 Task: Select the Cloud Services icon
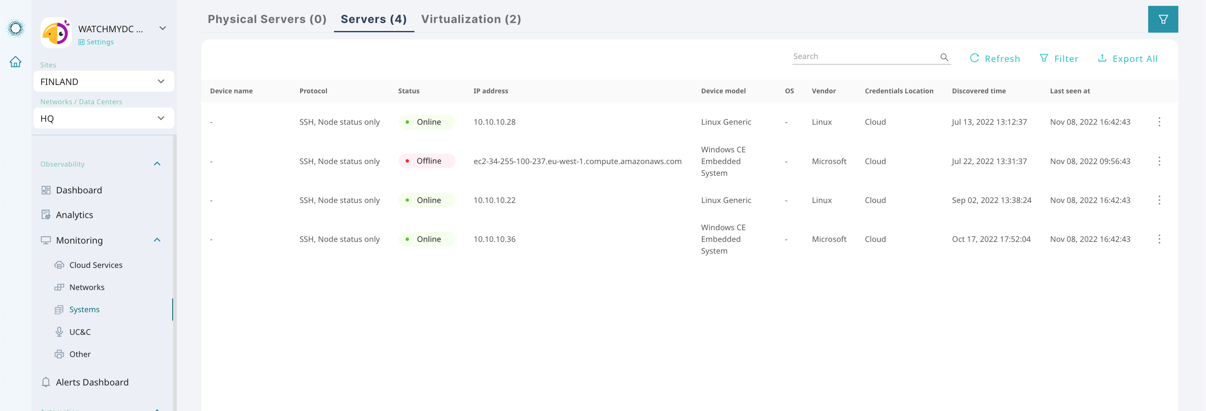click(x=59, y=265)
